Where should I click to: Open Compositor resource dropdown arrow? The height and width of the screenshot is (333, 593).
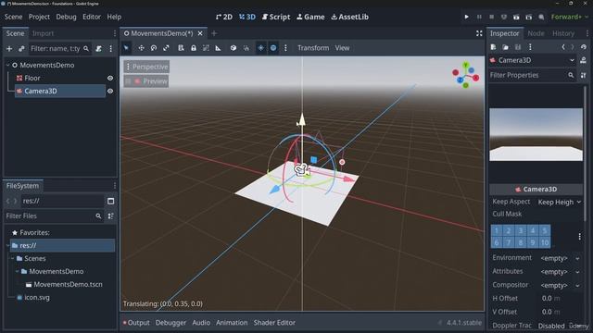point(577,286)
